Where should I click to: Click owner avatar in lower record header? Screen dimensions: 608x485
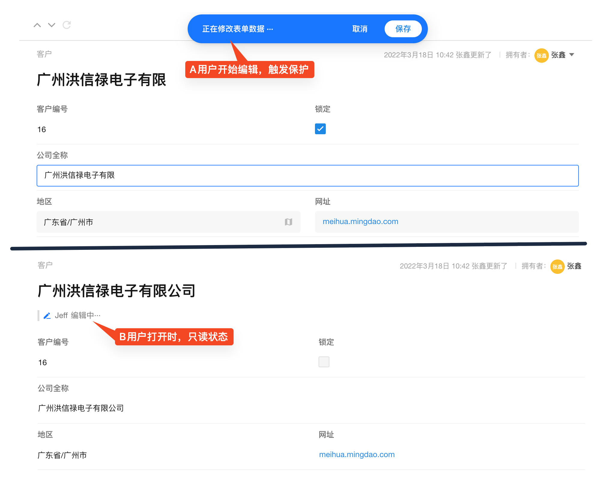point(557,266)
